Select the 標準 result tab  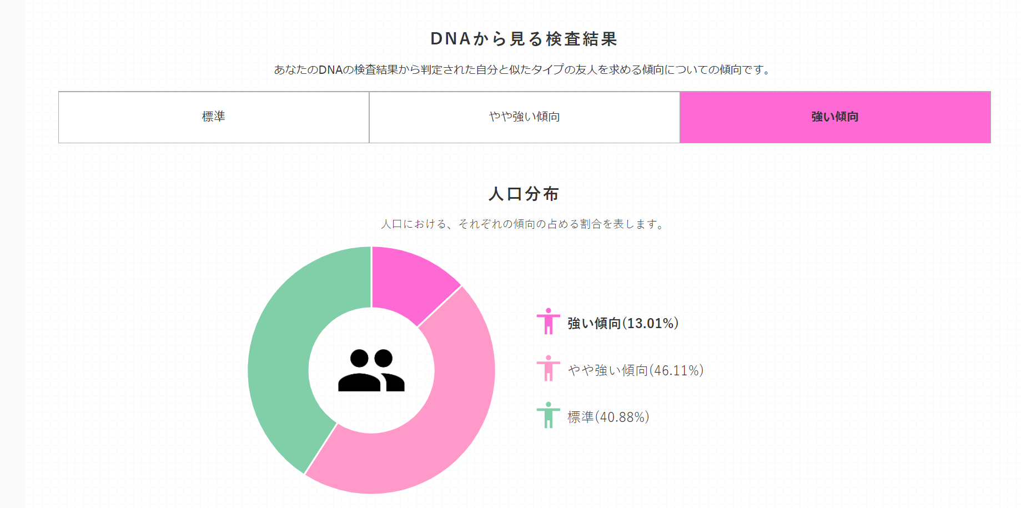214,117
